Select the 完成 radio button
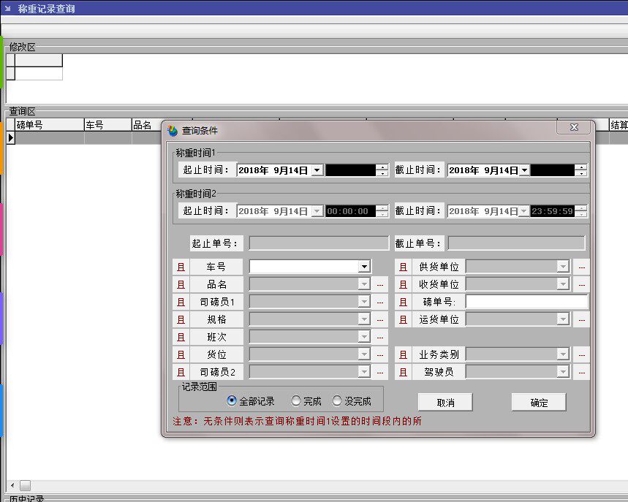This screenshot has width=628, height=502. (295, 400)
